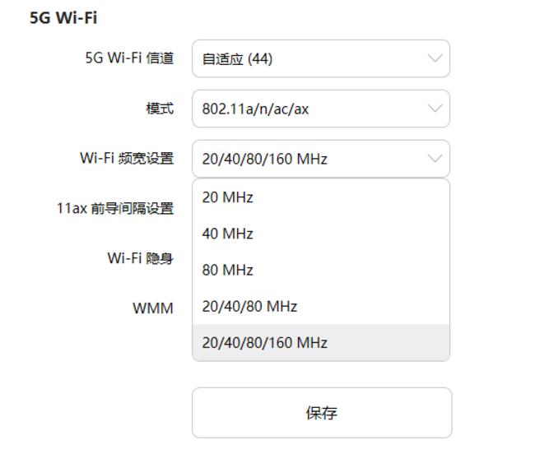Click the 模式 label
The height and width of the screenshot is (454, 535).
click(160, 109)
